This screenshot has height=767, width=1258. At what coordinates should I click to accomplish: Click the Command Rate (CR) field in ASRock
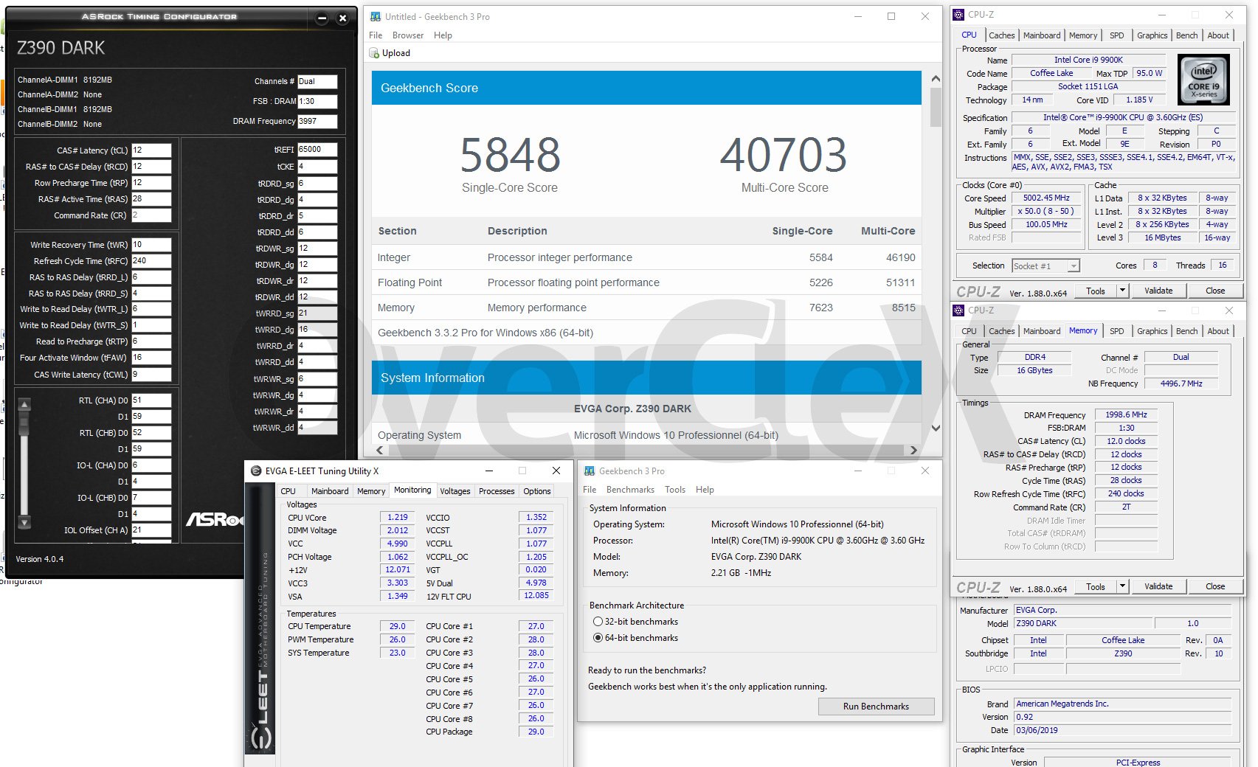click(151, 215)
